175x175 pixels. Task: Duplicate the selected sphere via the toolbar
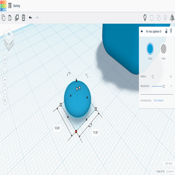click(17, 18)
